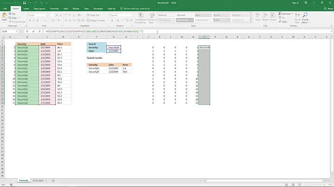Click the Orientation icon in Alignment group
Viewport: 334px width, 187px height.
pos(79,15)
